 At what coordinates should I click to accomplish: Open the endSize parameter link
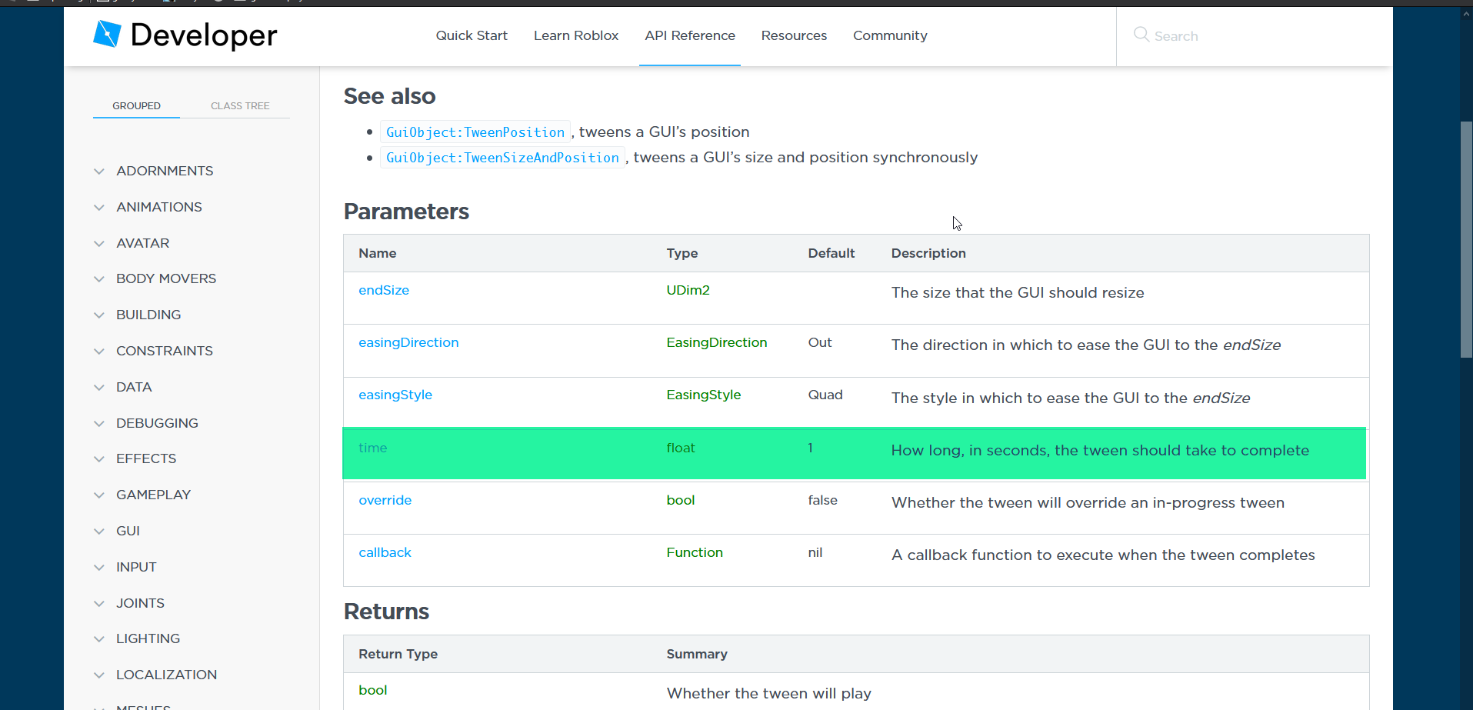tap(383, 290)
